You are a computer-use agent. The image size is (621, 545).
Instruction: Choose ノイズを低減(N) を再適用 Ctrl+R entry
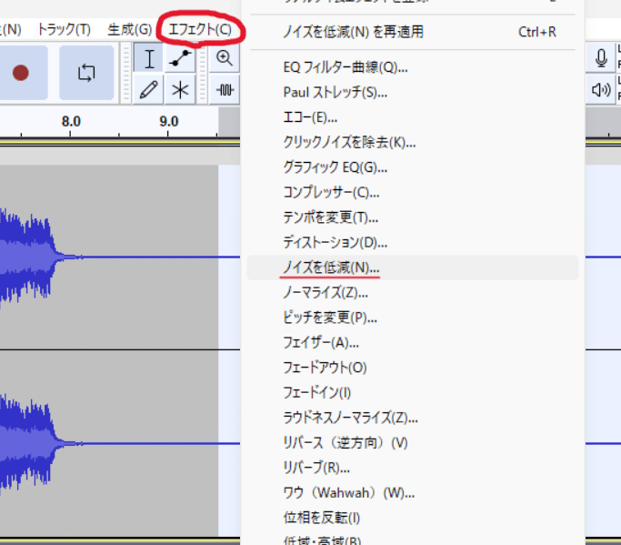click(412, 32)
